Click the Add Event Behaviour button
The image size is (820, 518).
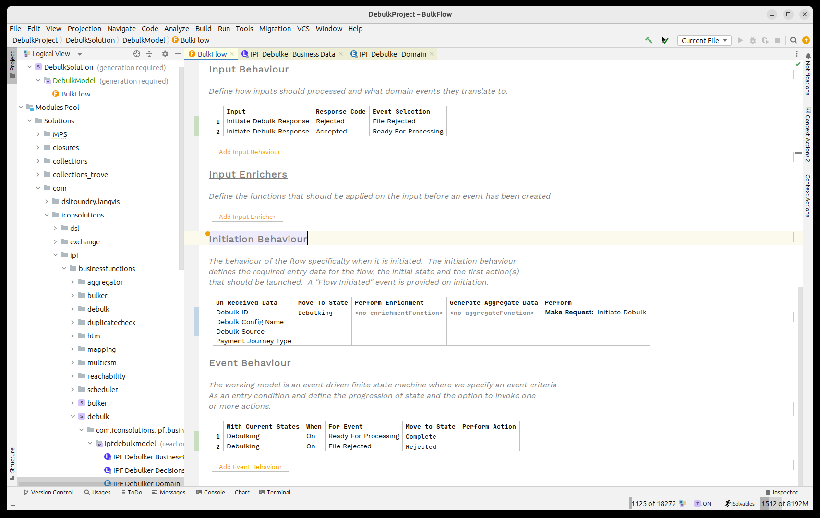pyautogui.click(x=250, y=467)
